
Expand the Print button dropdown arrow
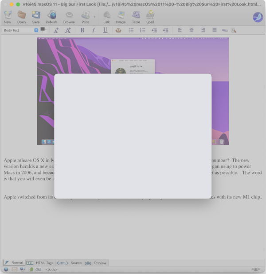pyautogui.click(x=94, y=18)
